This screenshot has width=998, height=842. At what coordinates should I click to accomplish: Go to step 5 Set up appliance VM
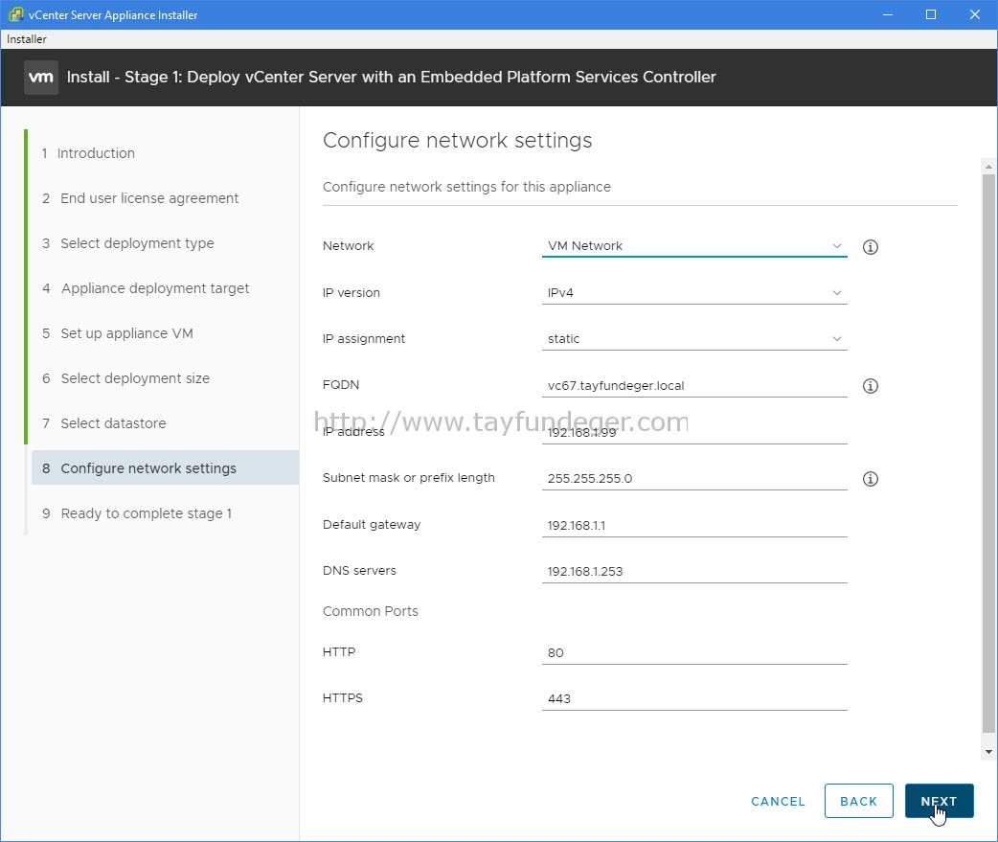[x=117, y=333]
